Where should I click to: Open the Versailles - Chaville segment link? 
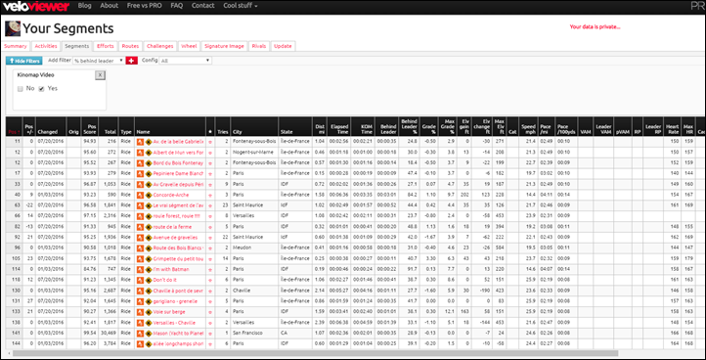pyautogui.click(x=174, y=323)
